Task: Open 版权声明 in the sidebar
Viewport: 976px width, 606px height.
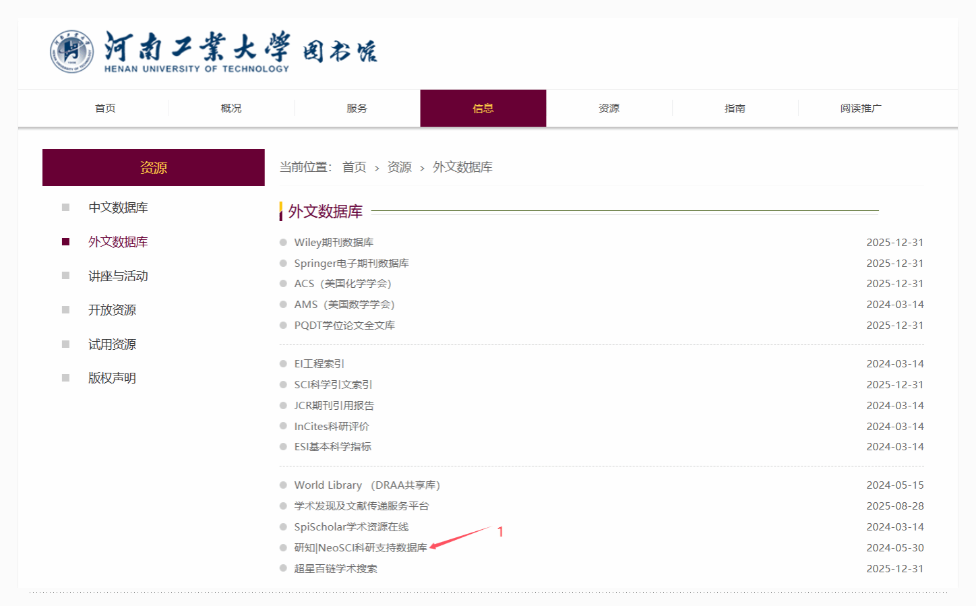Action: click(112, 378)
